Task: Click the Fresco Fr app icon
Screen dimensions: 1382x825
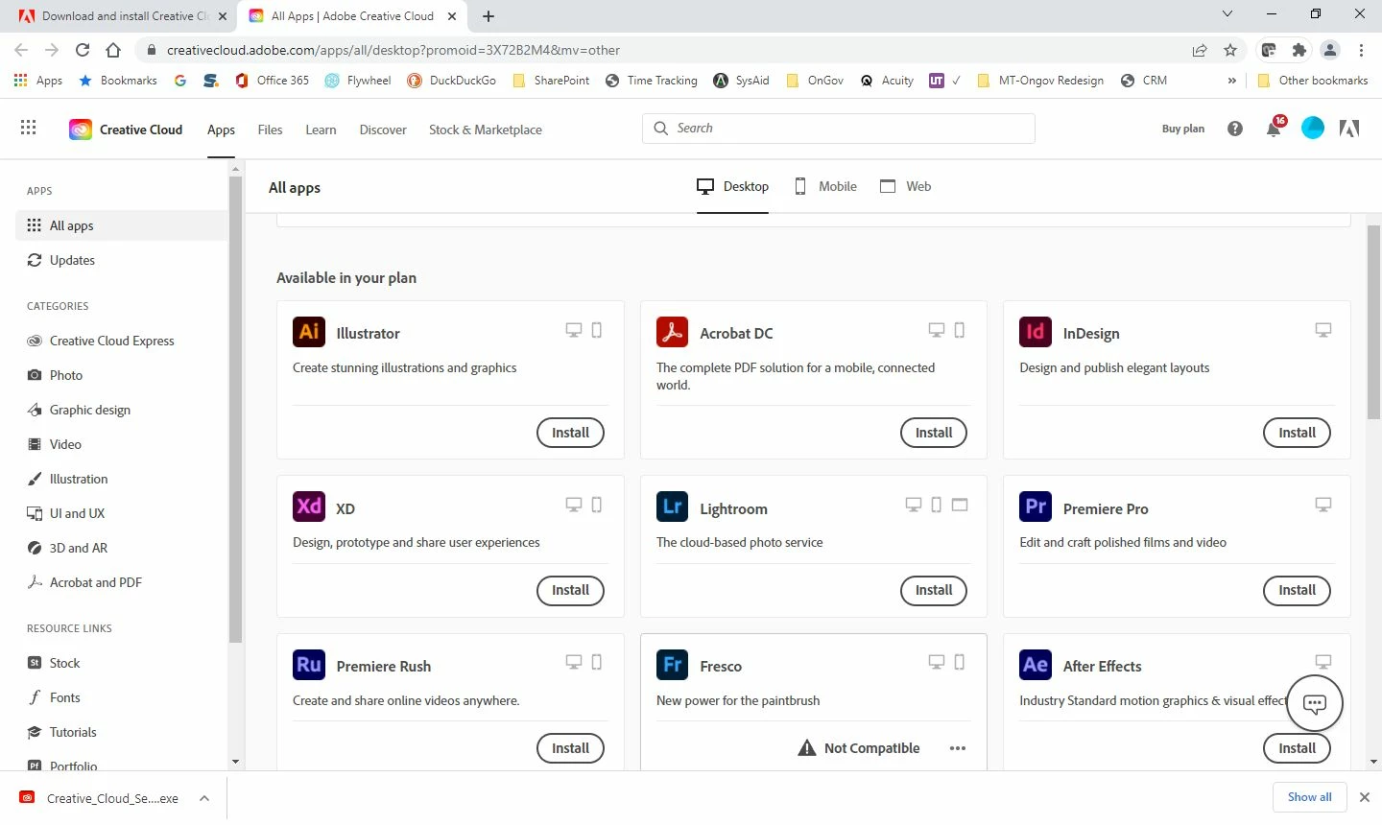Action: click(x=672, y=664)
